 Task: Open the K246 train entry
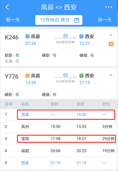pos(59,47)
